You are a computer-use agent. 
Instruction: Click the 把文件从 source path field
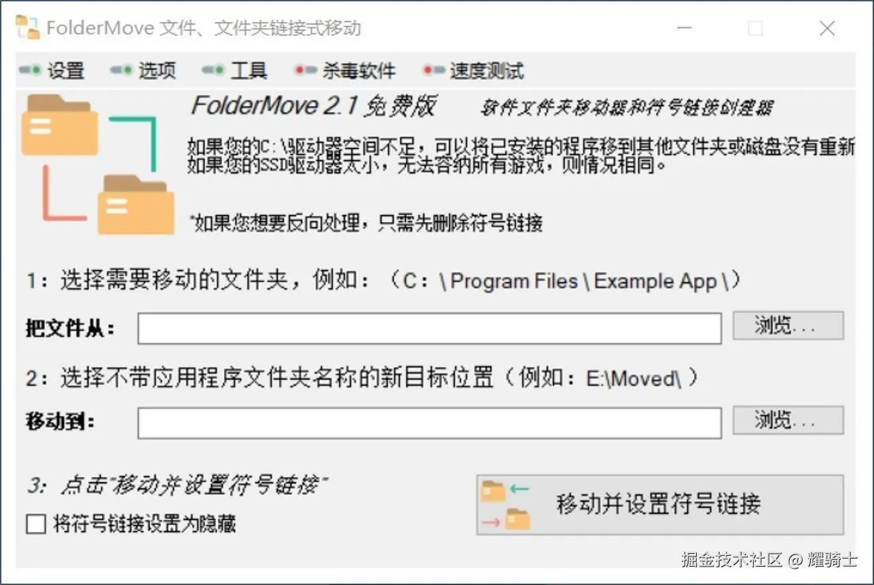pos(429,328)
